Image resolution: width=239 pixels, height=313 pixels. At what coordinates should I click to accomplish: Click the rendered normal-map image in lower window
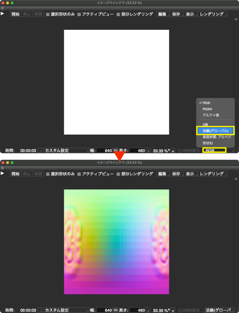[x=116, y=242]
